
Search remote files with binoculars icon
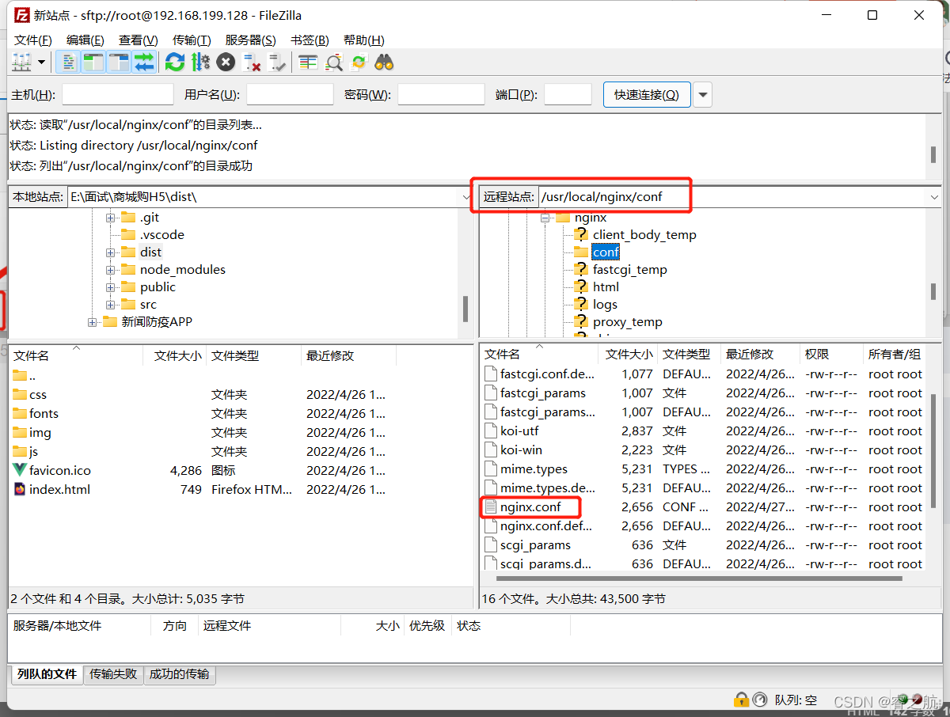[x=384, y=63]
